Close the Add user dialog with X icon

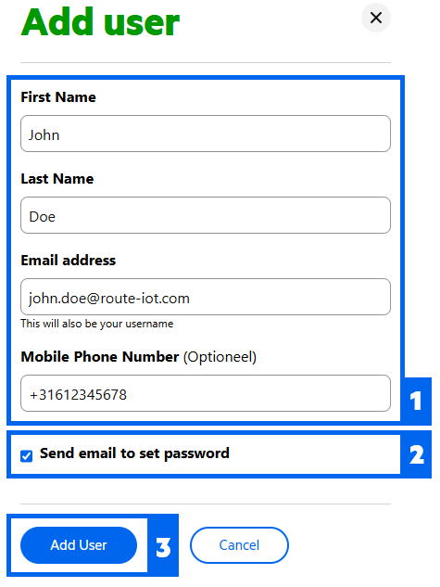(376, 18)
